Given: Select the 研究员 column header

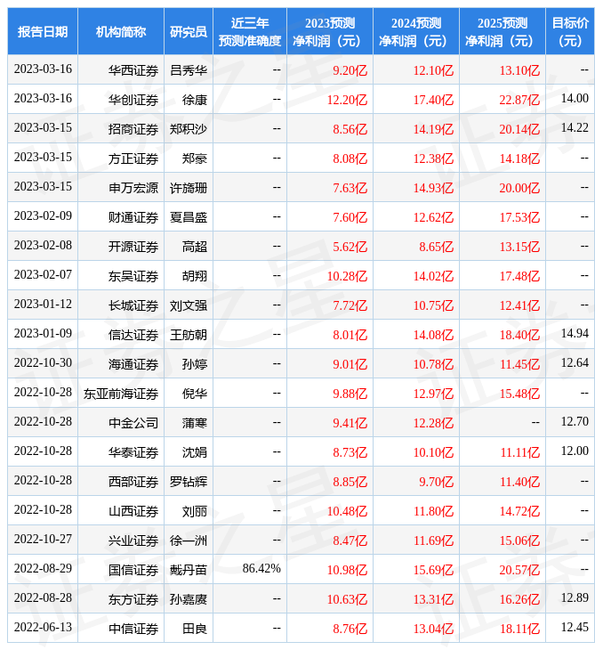Looking at the screenshot, I should tap(189, 32).
